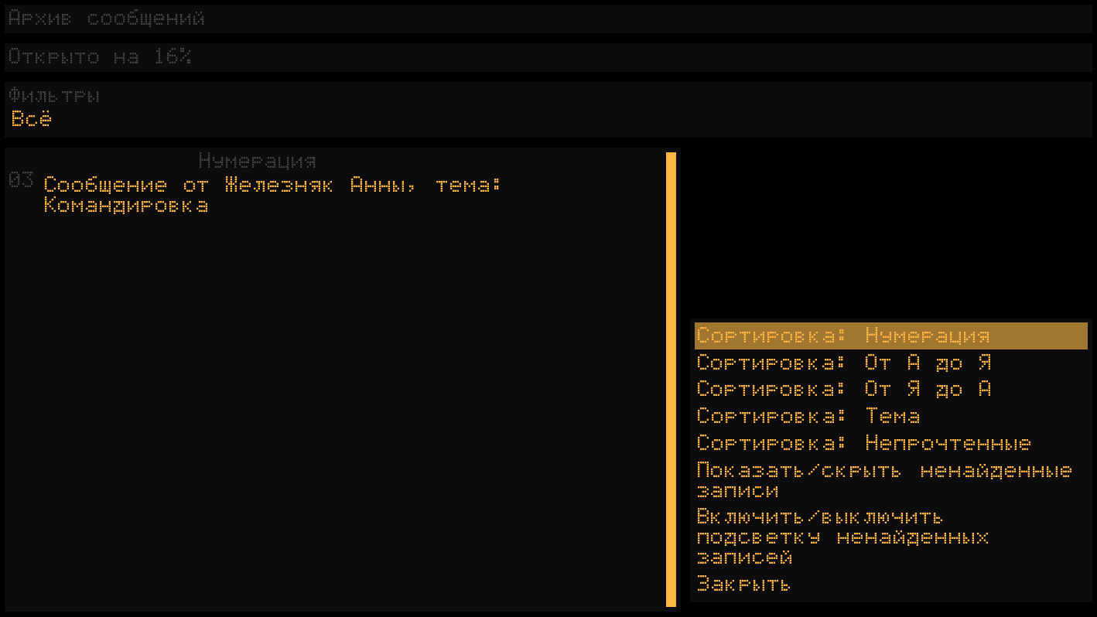Toggle "Показать/скрыть ненайденные записи"
Viewport: 1097px width, 617px height.
pyautogui.click(x=890, y=481)
